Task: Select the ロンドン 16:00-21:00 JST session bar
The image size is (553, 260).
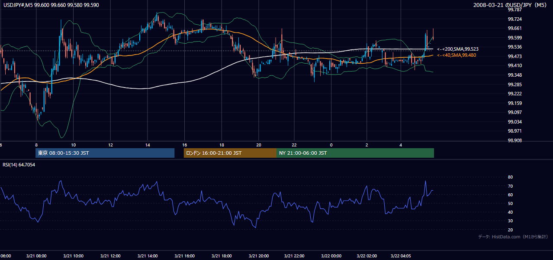Action: coord(230,153)
